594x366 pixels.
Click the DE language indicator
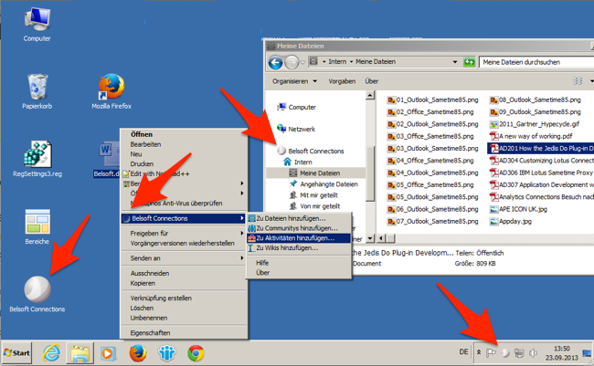pos(463,352)
